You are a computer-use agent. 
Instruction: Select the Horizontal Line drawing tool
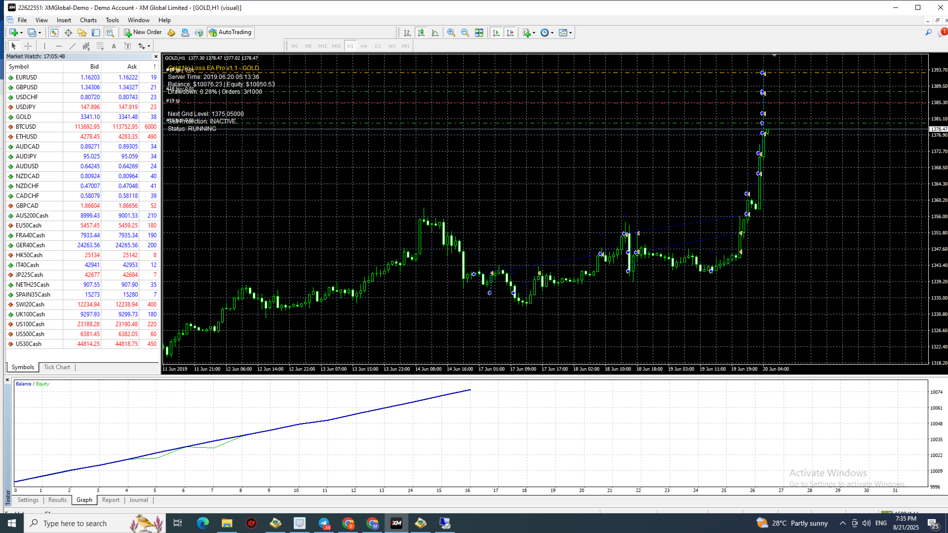click(59, 46)
